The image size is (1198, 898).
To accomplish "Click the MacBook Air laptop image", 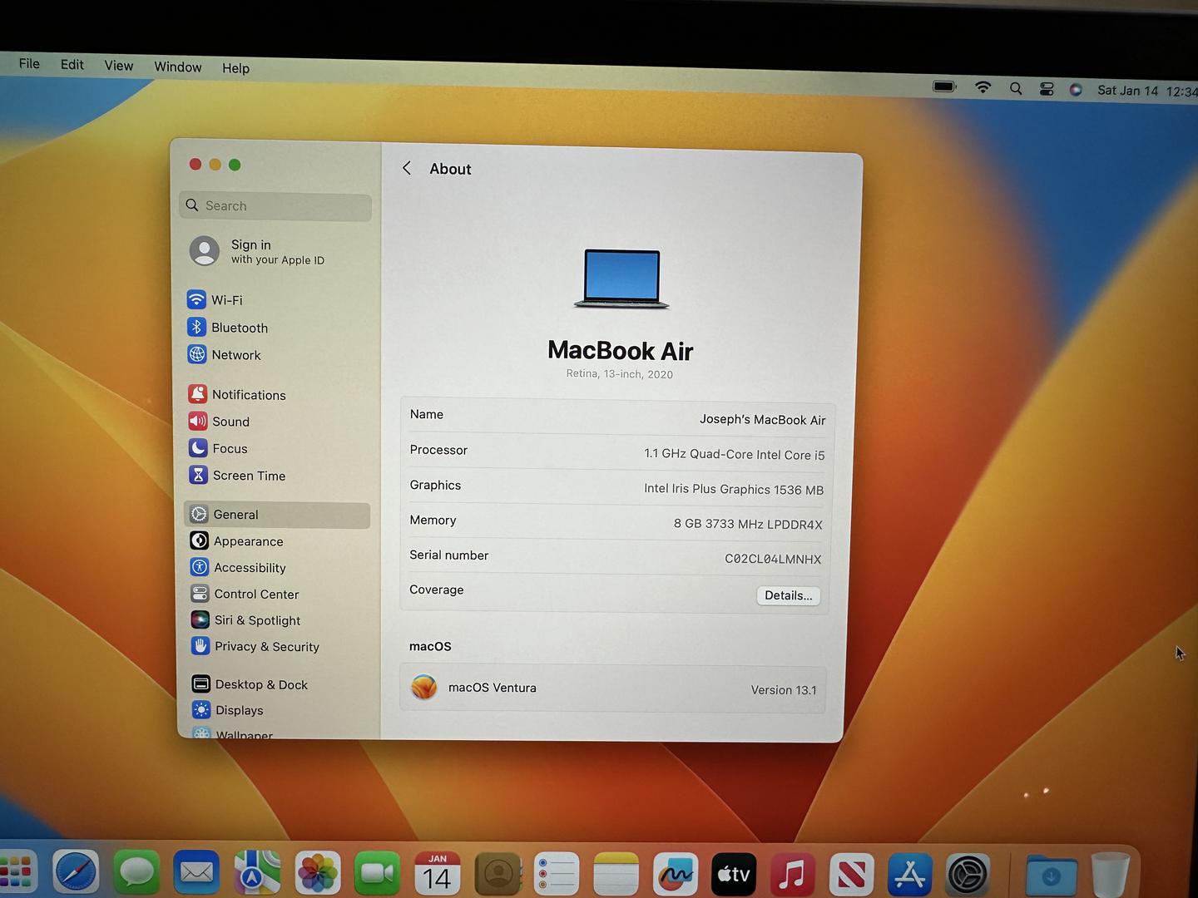I will pos(621,279).
